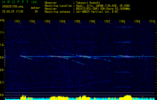Click the 1706 time axis marker
The image size is (157, 100).
tap(92, 21)
